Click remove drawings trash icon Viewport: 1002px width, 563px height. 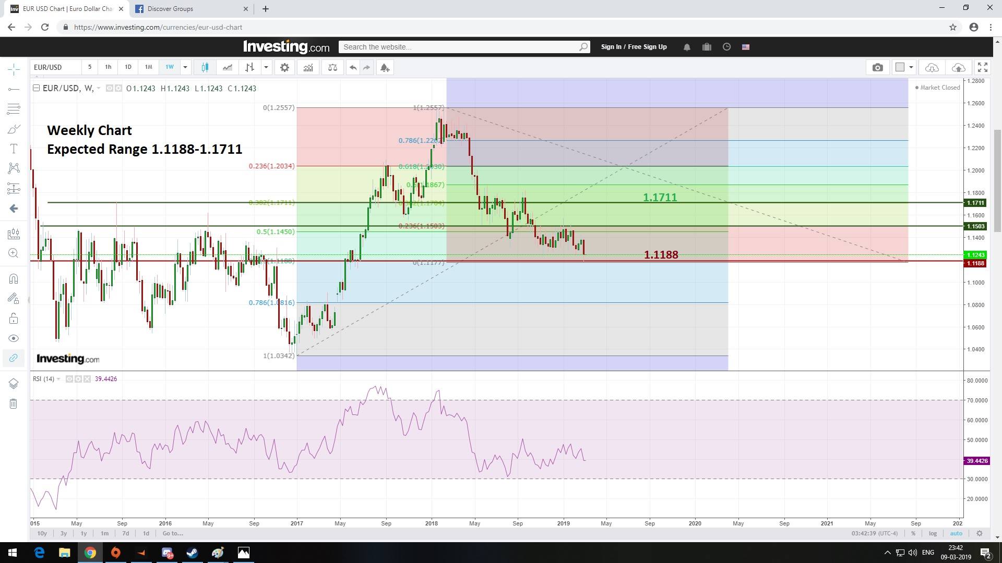[x=14, y=403]
